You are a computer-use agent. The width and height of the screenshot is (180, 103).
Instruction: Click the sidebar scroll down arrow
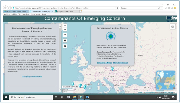pyautogui.click(x=60, y=89)
